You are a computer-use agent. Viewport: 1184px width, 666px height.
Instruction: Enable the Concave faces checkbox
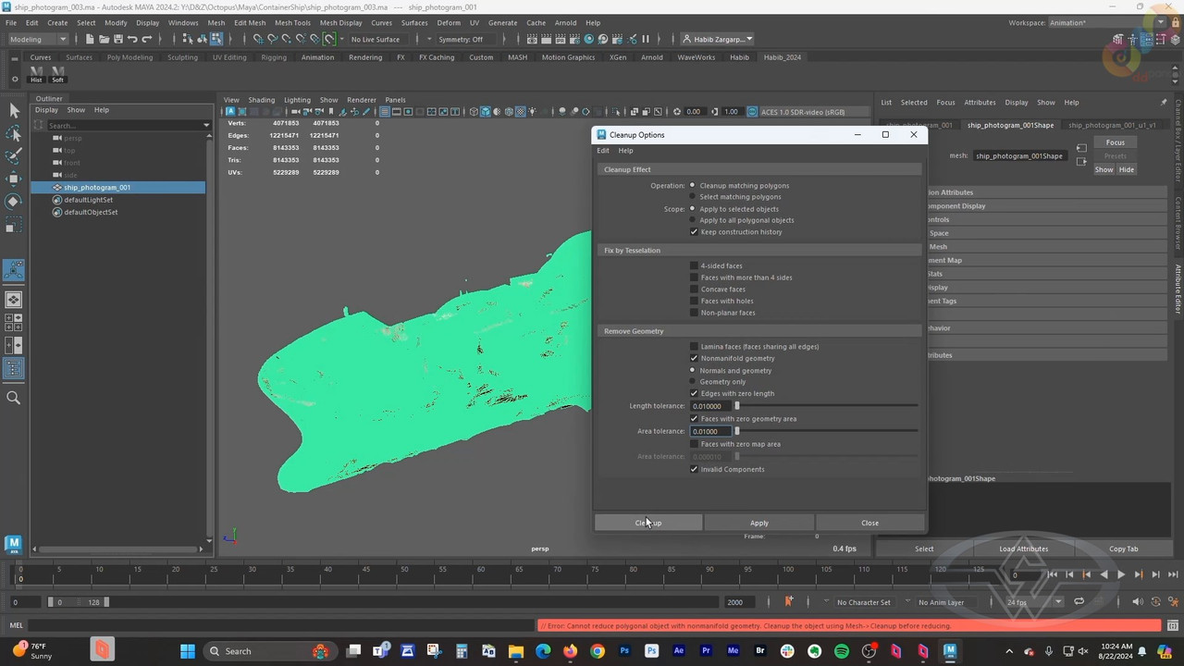pos(694,290)
